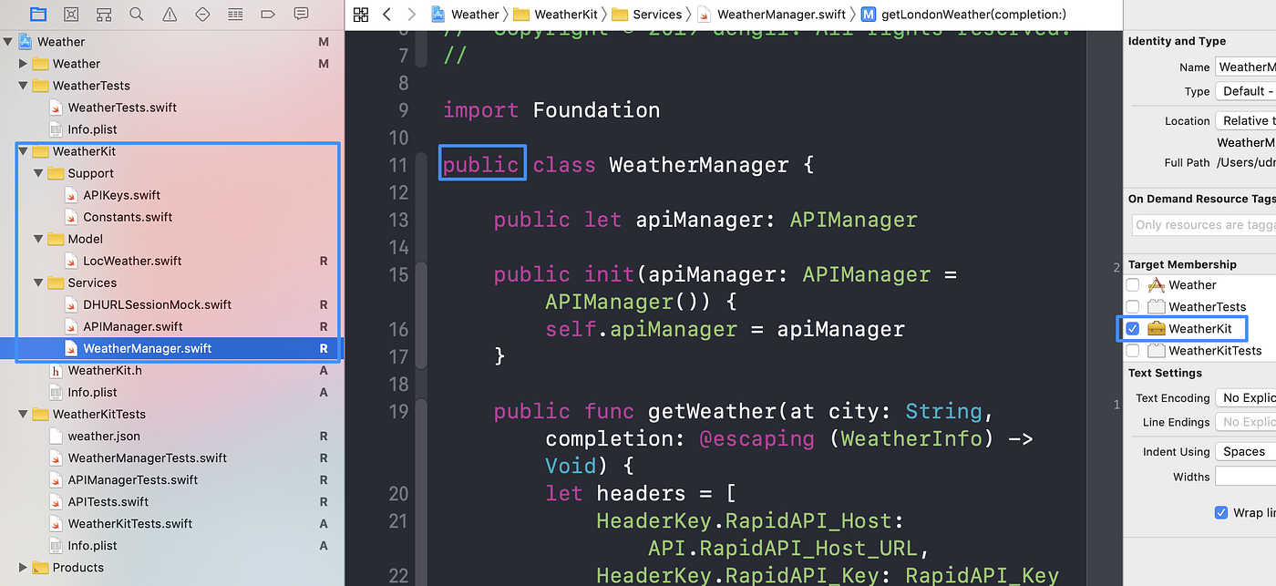The width and height of the screenshot is (1276, 586).
Task: Uncheck WeatherKit in Target Membership
Action: [1132, 328]
